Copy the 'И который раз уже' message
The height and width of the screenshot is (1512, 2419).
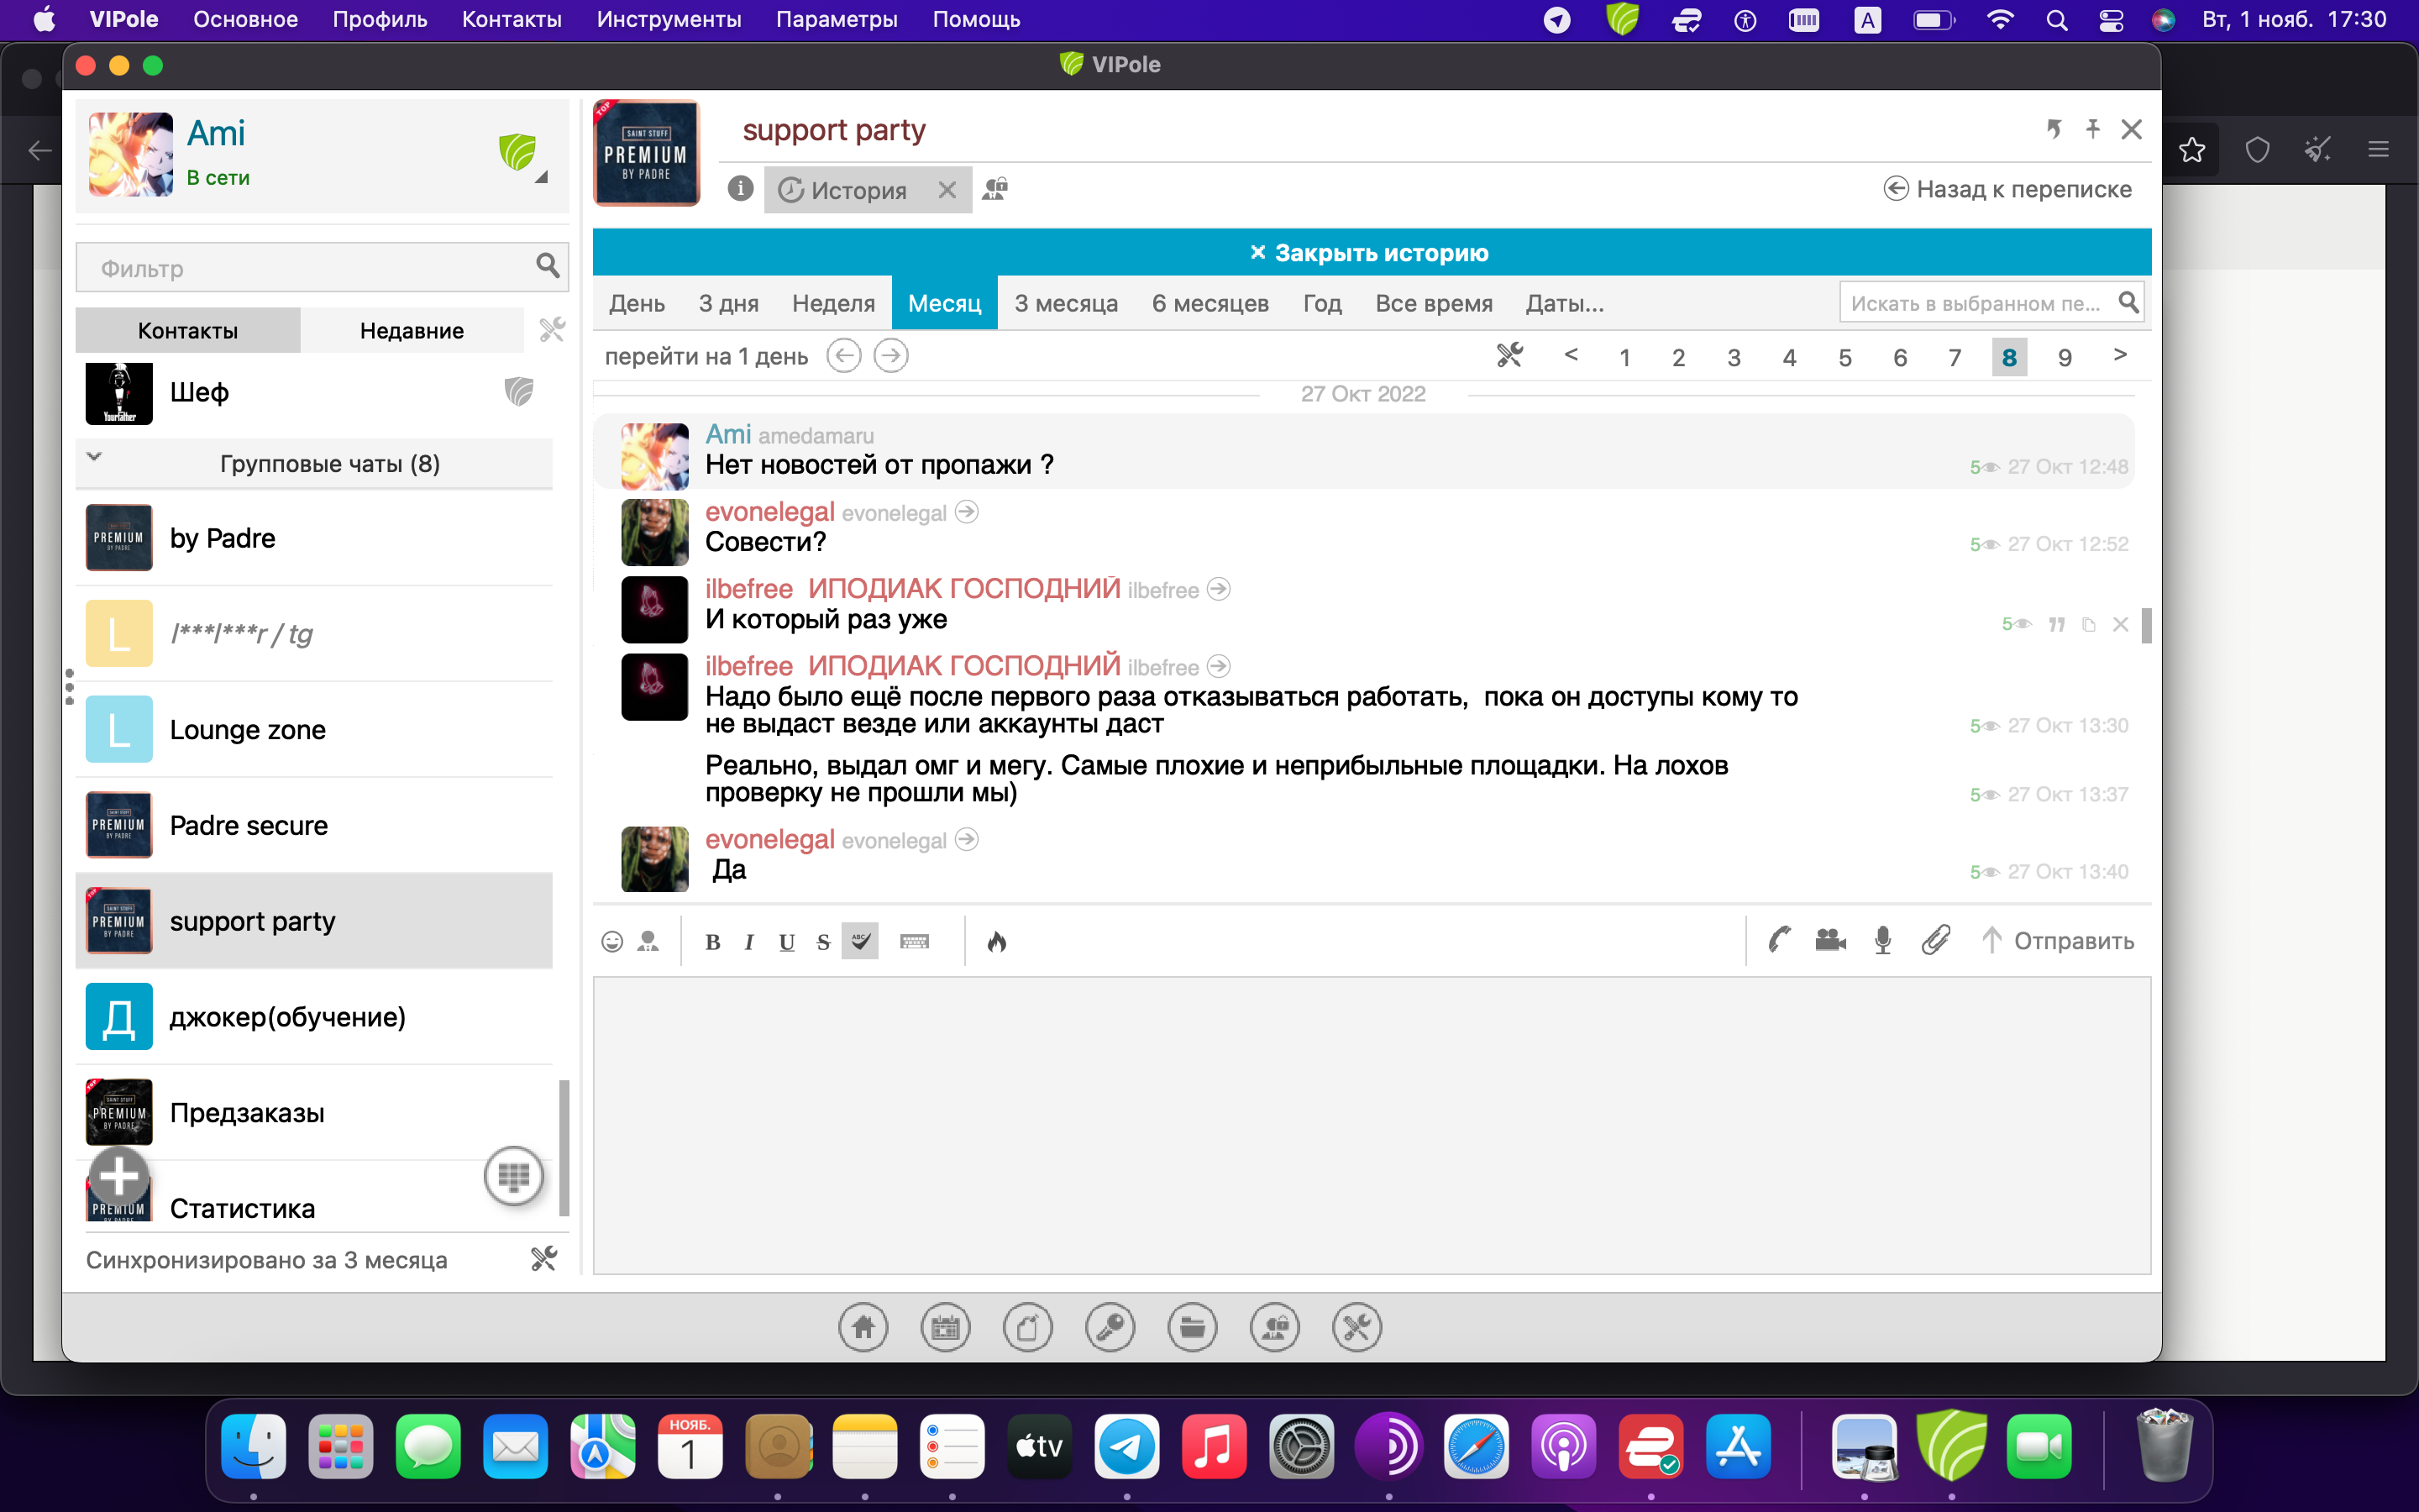[2088, 624]
